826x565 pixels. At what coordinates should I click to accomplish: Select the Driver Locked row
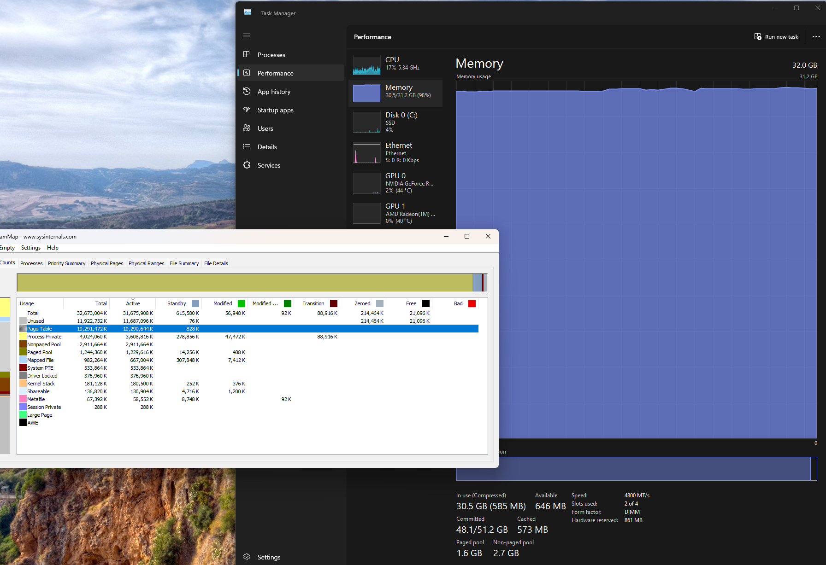[249, 376]
